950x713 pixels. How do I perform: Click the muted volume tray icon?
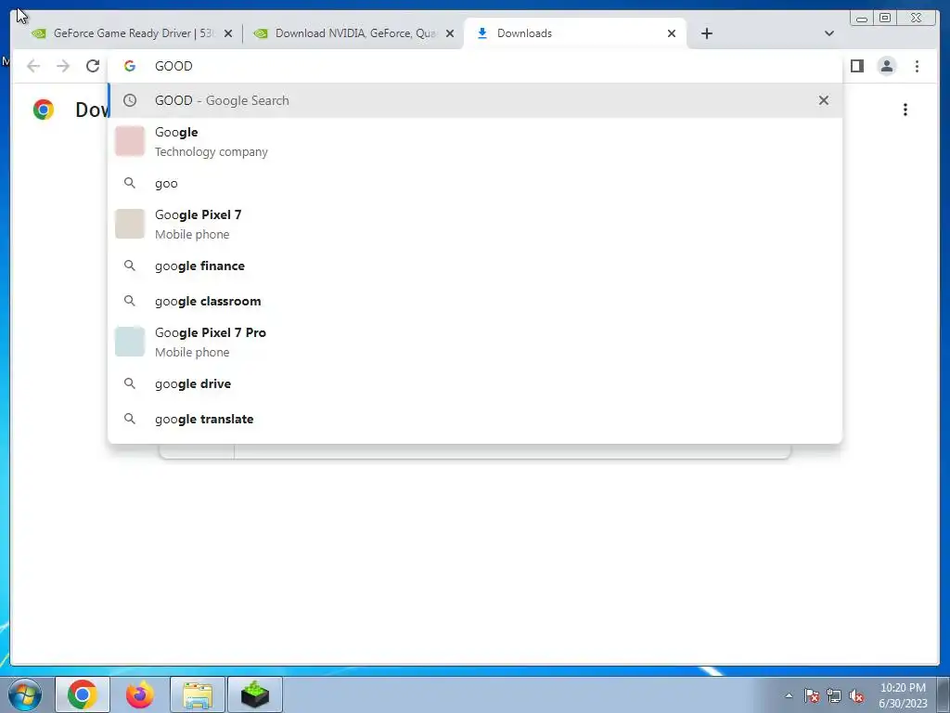pyautogui.click(x=856, y=695)
